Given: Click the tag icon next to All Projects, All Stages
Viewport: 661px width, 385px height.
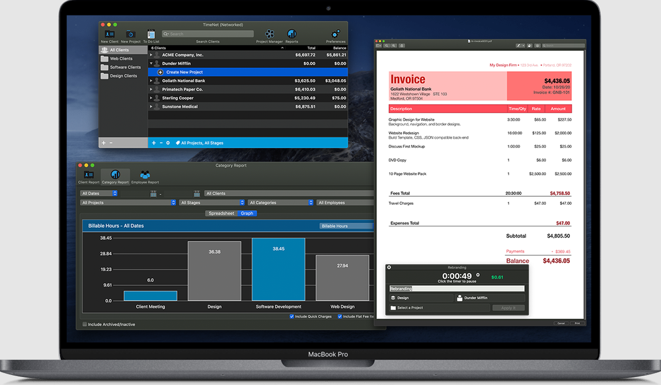Looking at the screenshot, I should (x=177, y=143).
